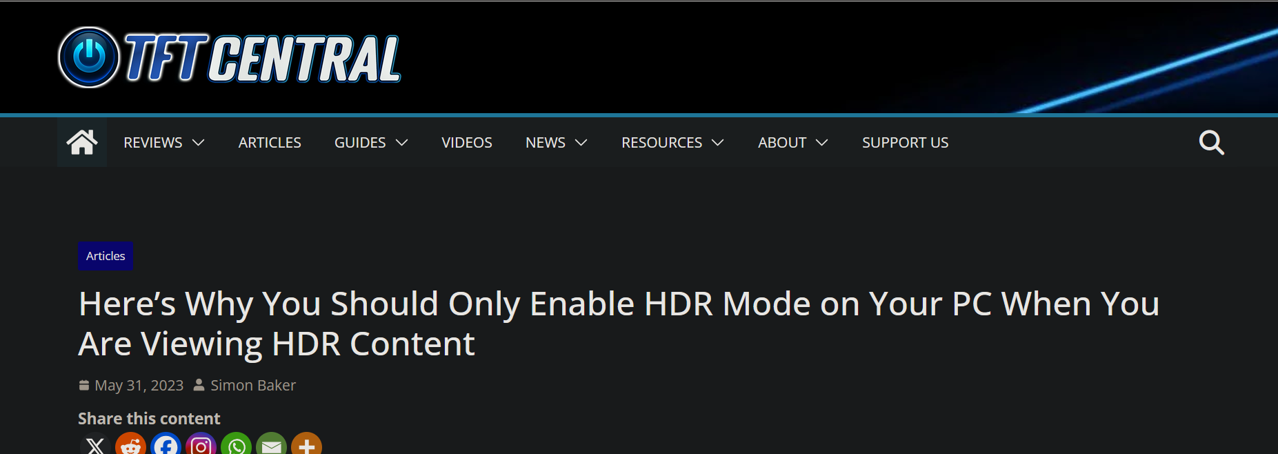
Task: Open the Support Us page
Action: click(x=905, y=143)
